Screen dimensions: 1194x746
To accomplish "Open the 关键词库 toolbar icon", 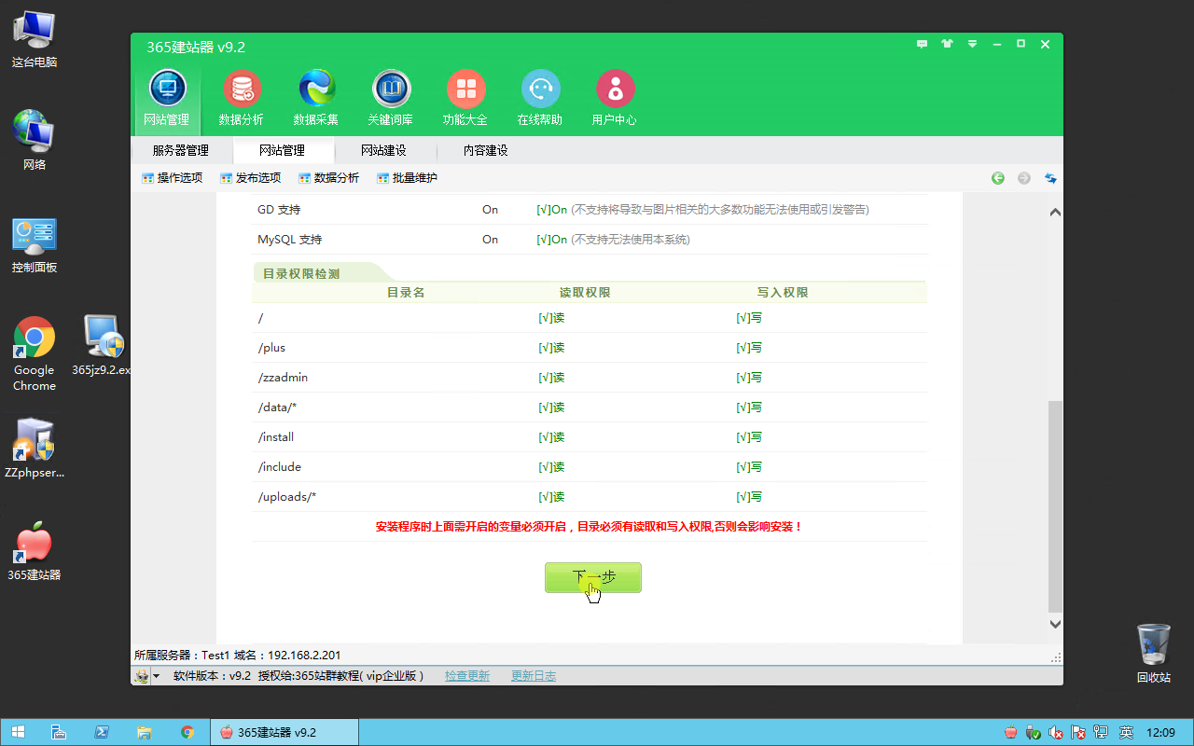I will pos(391,98).
